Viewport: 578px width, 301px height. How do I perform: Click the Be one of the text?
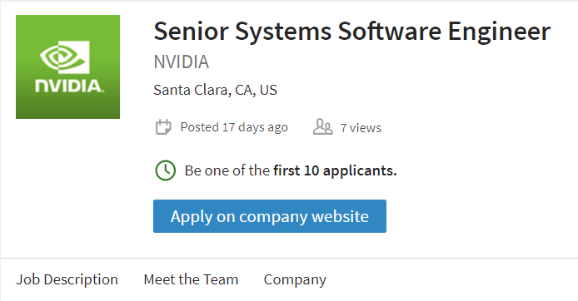(227, 170)
